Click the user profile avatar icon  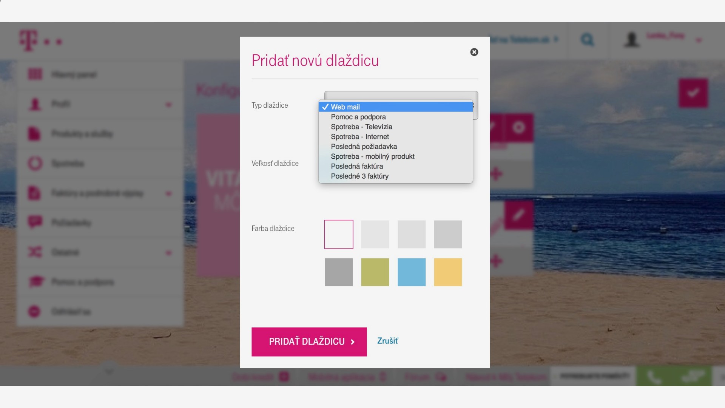(632, 40)
